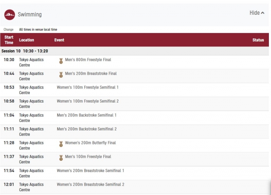Click Tokyo Aquatics Centre in the 11:04 row

click(31, 118)
